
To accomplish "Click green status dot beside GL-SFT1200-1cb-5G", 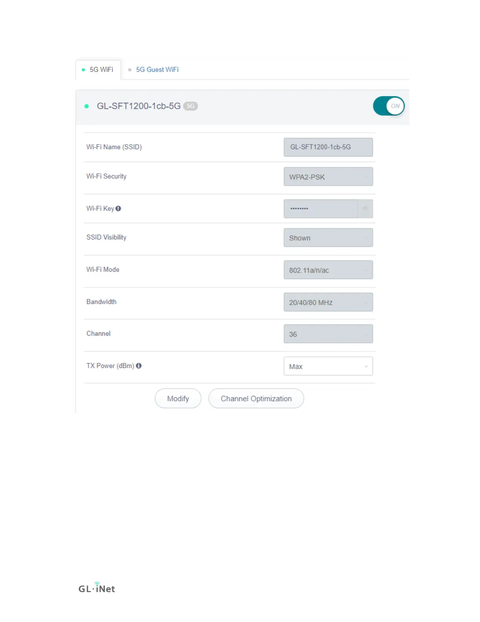I will (x=87, y=106).
